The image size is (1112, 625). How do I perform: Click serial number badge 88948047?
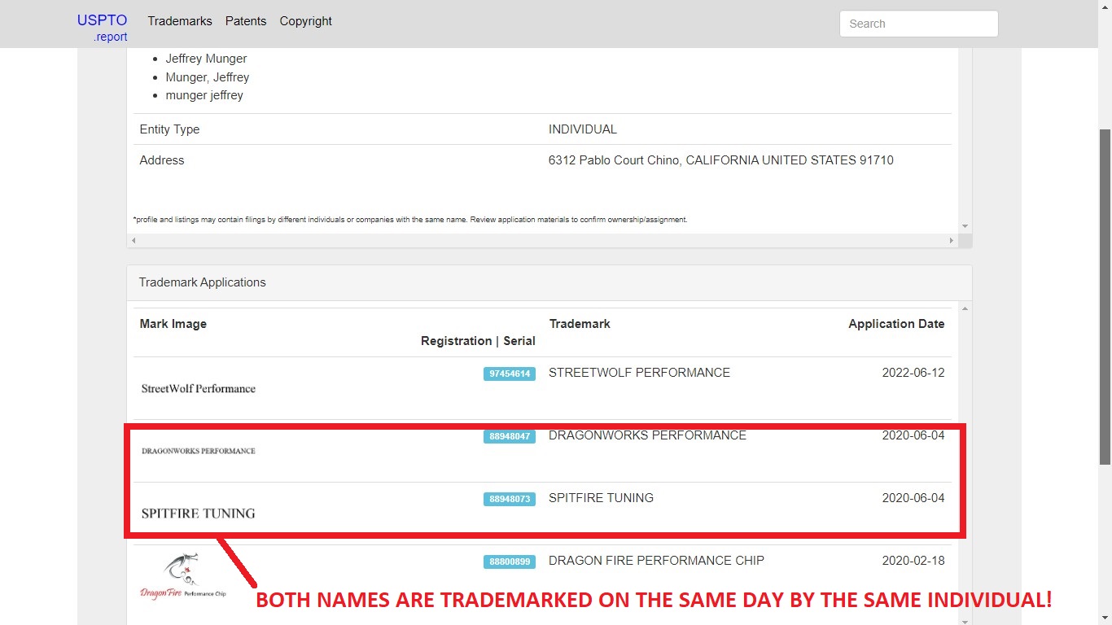coord(509,437)
